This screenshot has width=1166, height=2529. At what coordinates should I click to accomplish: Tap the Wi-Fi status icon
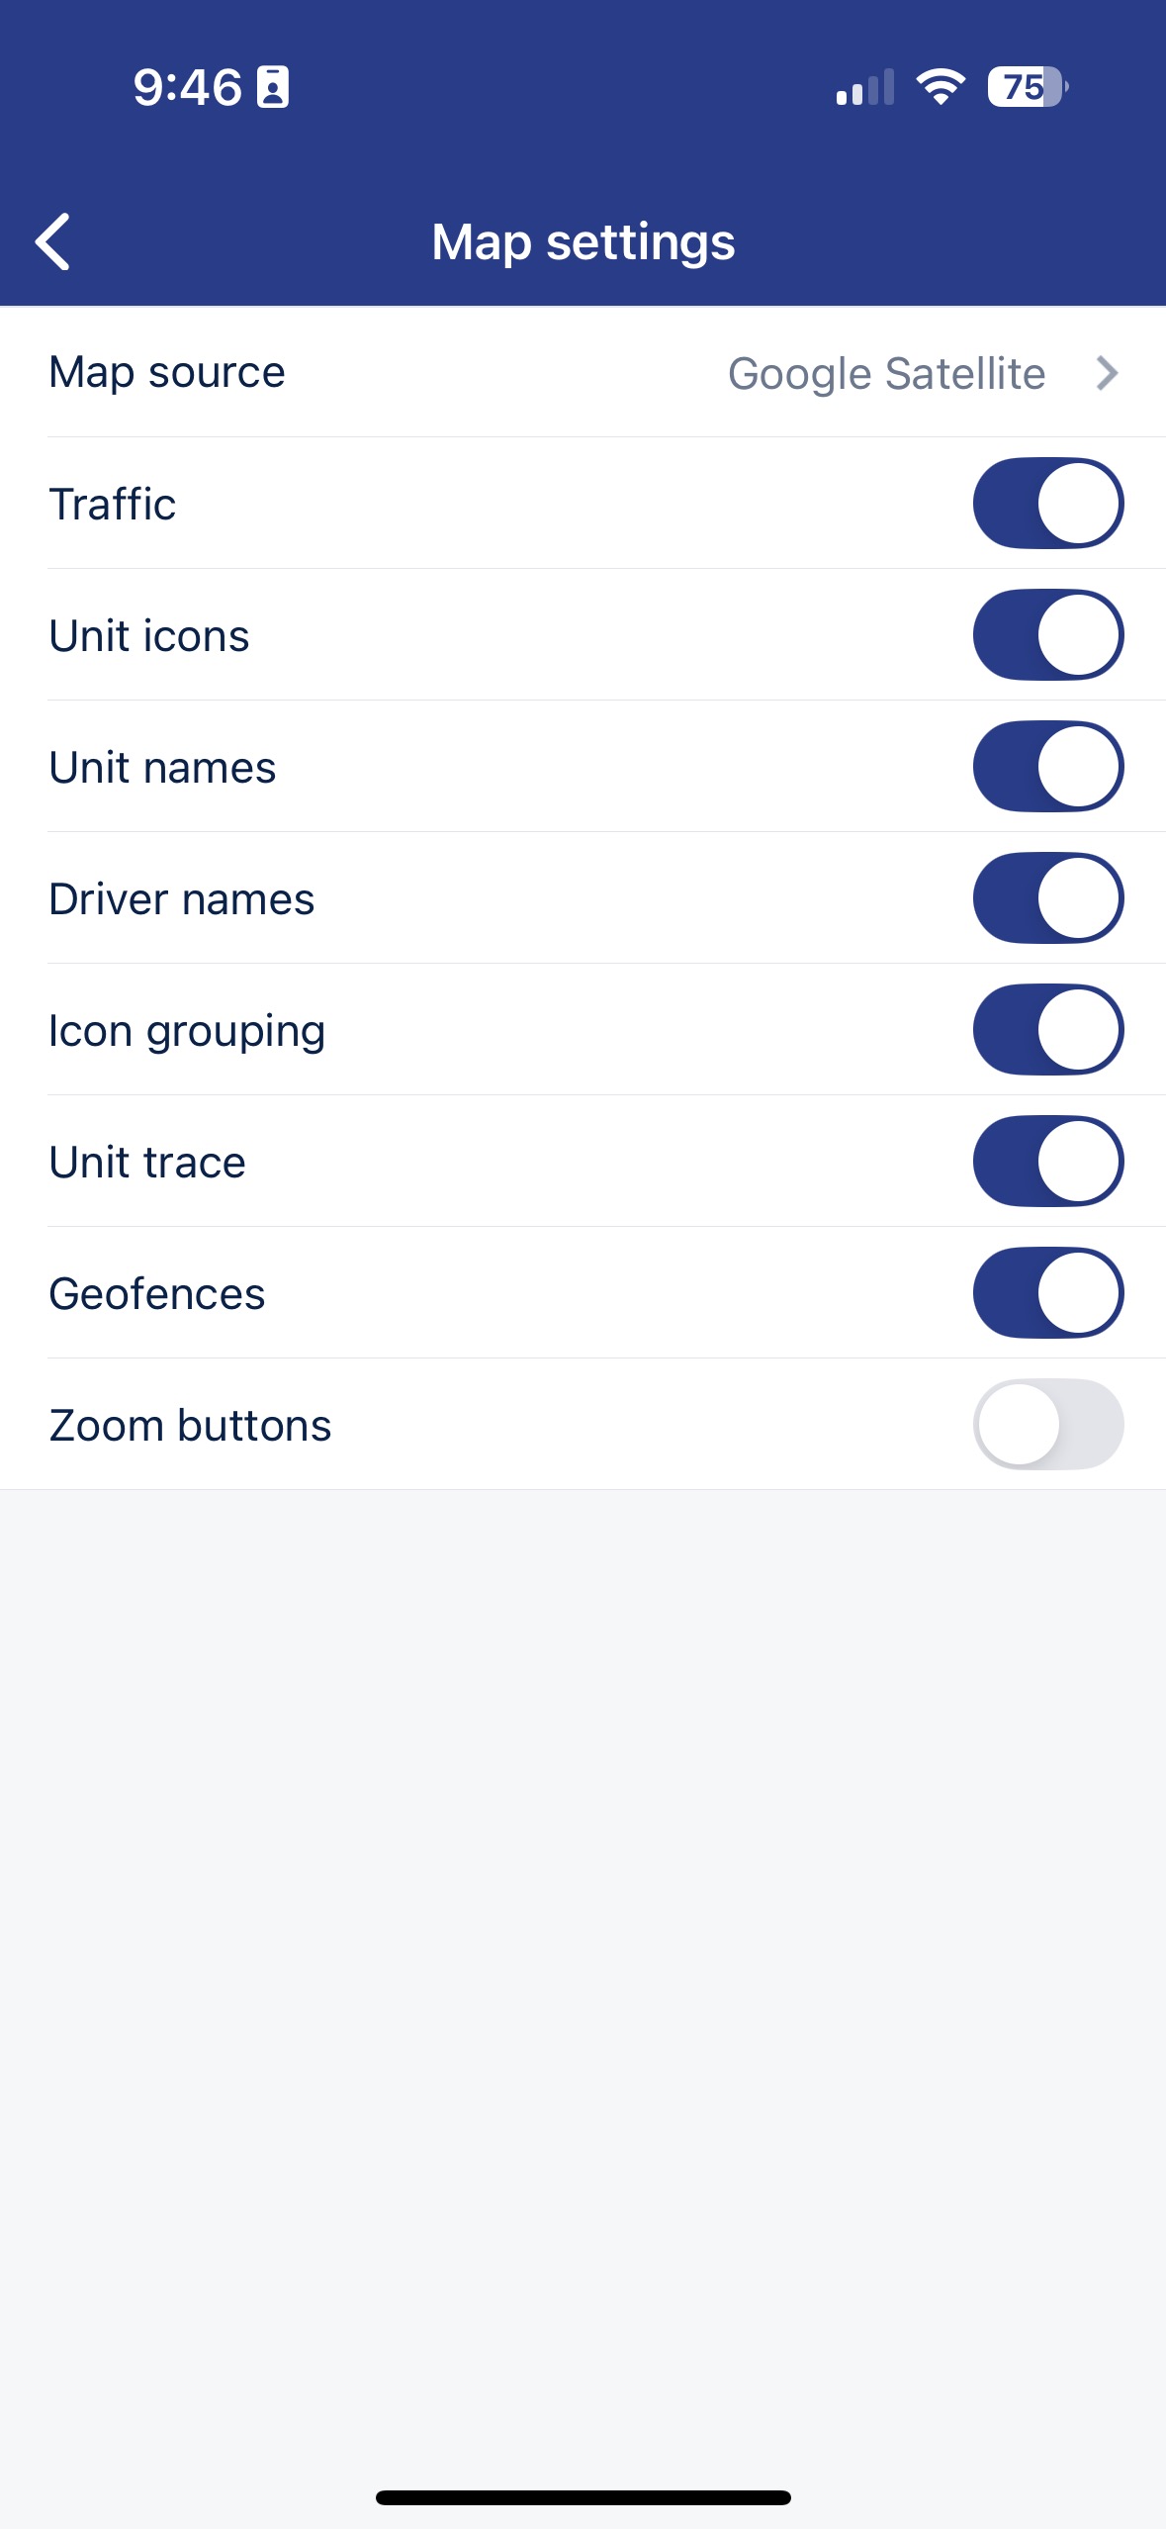[941, 87]
